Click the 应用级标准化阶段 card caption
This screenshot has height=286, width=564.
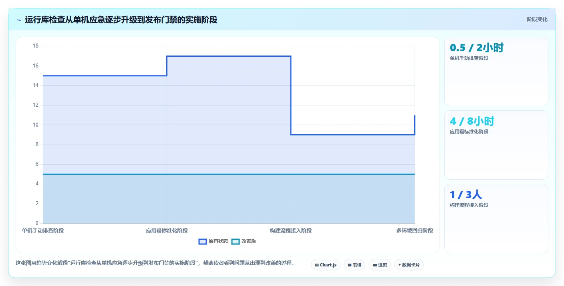[x=469, y=132]
